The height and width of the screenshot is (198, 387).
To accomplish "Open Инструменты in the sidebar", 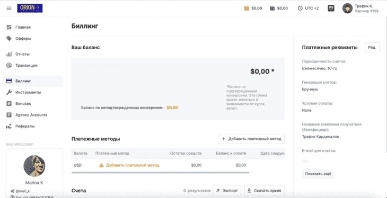I will [28, 92].
